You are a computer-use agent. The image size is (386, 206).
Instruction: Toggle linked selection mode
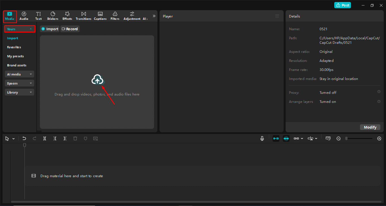[x=296, y=138]
